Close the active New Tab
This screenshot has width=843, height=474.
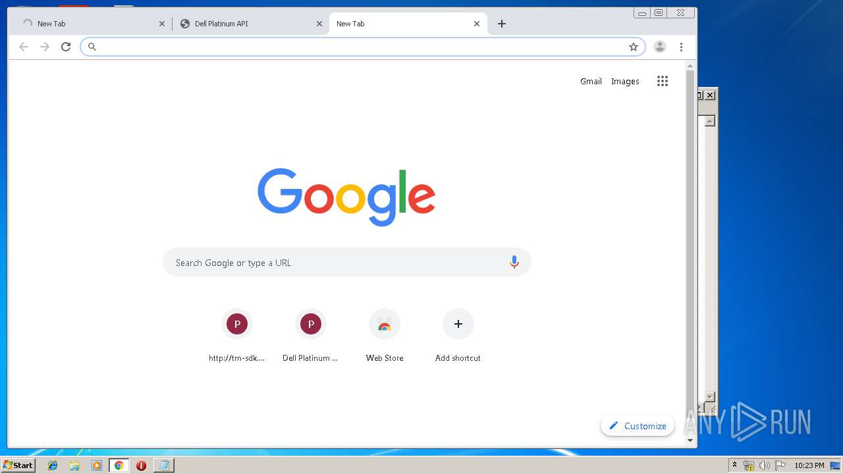coord(477,24)
